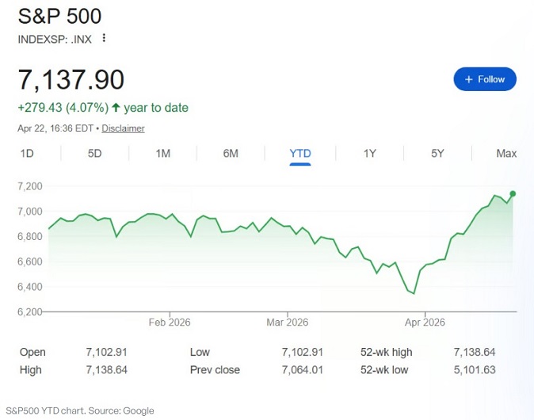
Task: Click the S&P 500 title
Action: coord(59,16)
